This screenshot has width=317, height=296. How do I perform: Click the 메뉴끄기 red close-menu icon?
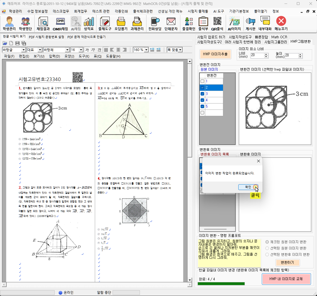281,24
